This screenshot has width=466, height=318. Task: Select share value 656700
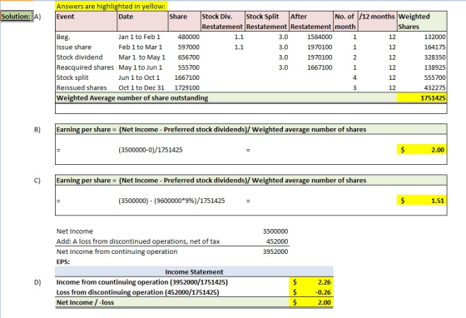(x=189, y=57)
